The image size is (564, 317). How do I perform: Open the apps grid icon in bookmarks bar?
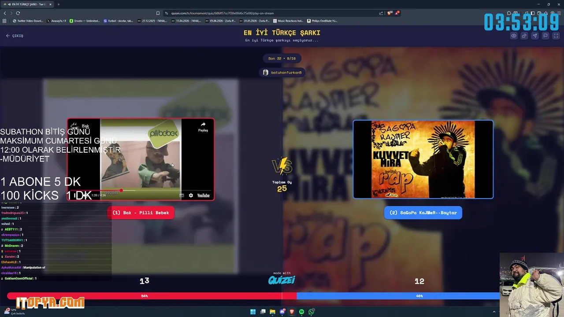(x=5, y=21)
